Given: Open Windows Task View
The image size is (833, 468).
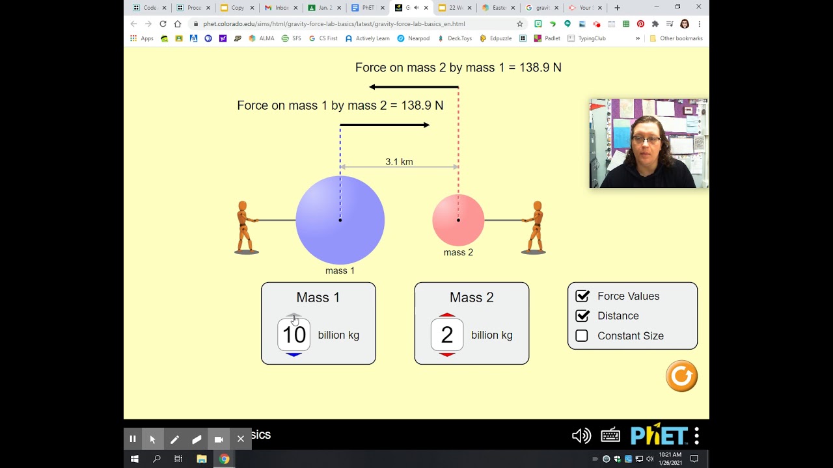Looking at the screenshot, I should 179,459.
